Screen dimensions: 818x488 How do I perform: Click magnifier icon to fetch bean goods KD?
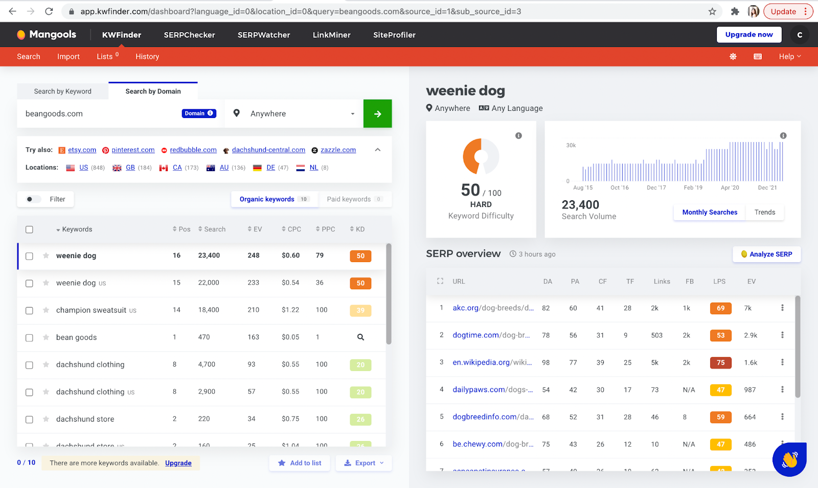pyautogui.click(x=360, y=337)
